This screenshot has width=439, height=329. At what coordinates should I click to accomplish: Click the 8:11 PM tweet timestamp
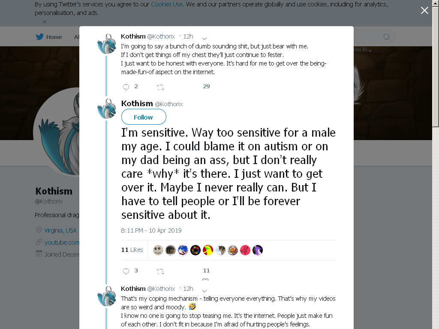151,230
